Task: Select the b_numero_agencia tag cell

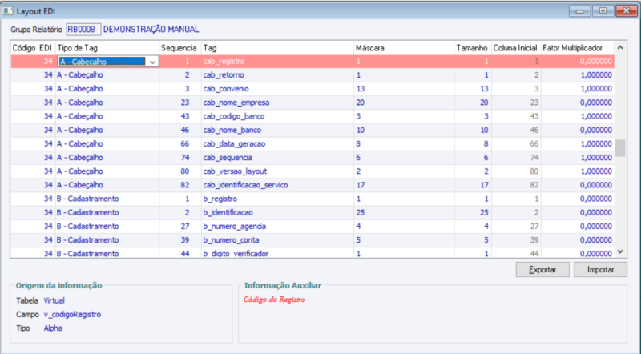Action: click(277, 226)
